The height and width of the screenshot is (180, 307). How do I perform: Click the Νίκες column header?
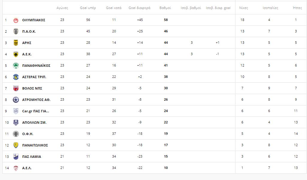coord(244,8)
